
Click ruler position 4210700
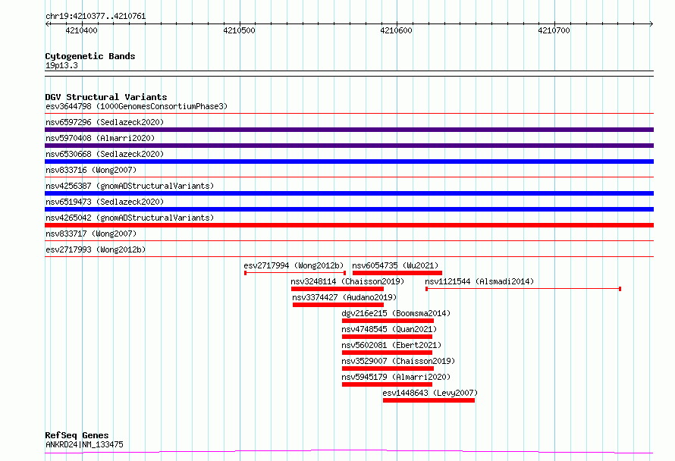(x=554, y=30)
